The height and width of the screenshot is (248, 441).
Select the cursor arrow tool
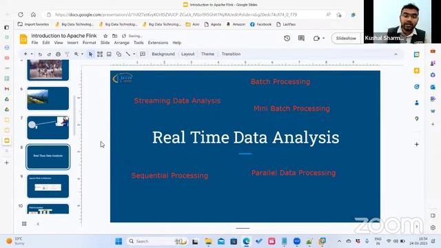point(90,54)
